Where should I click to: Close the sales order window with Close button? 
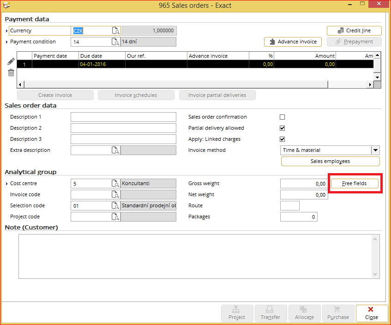[372, 313]
